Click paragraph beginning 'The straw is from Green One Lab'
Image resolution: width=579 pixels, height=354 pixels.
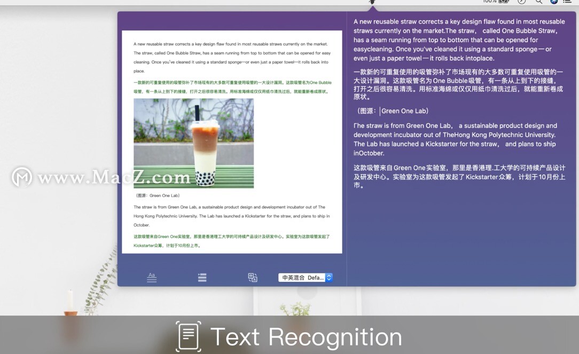tap(455, 139)
